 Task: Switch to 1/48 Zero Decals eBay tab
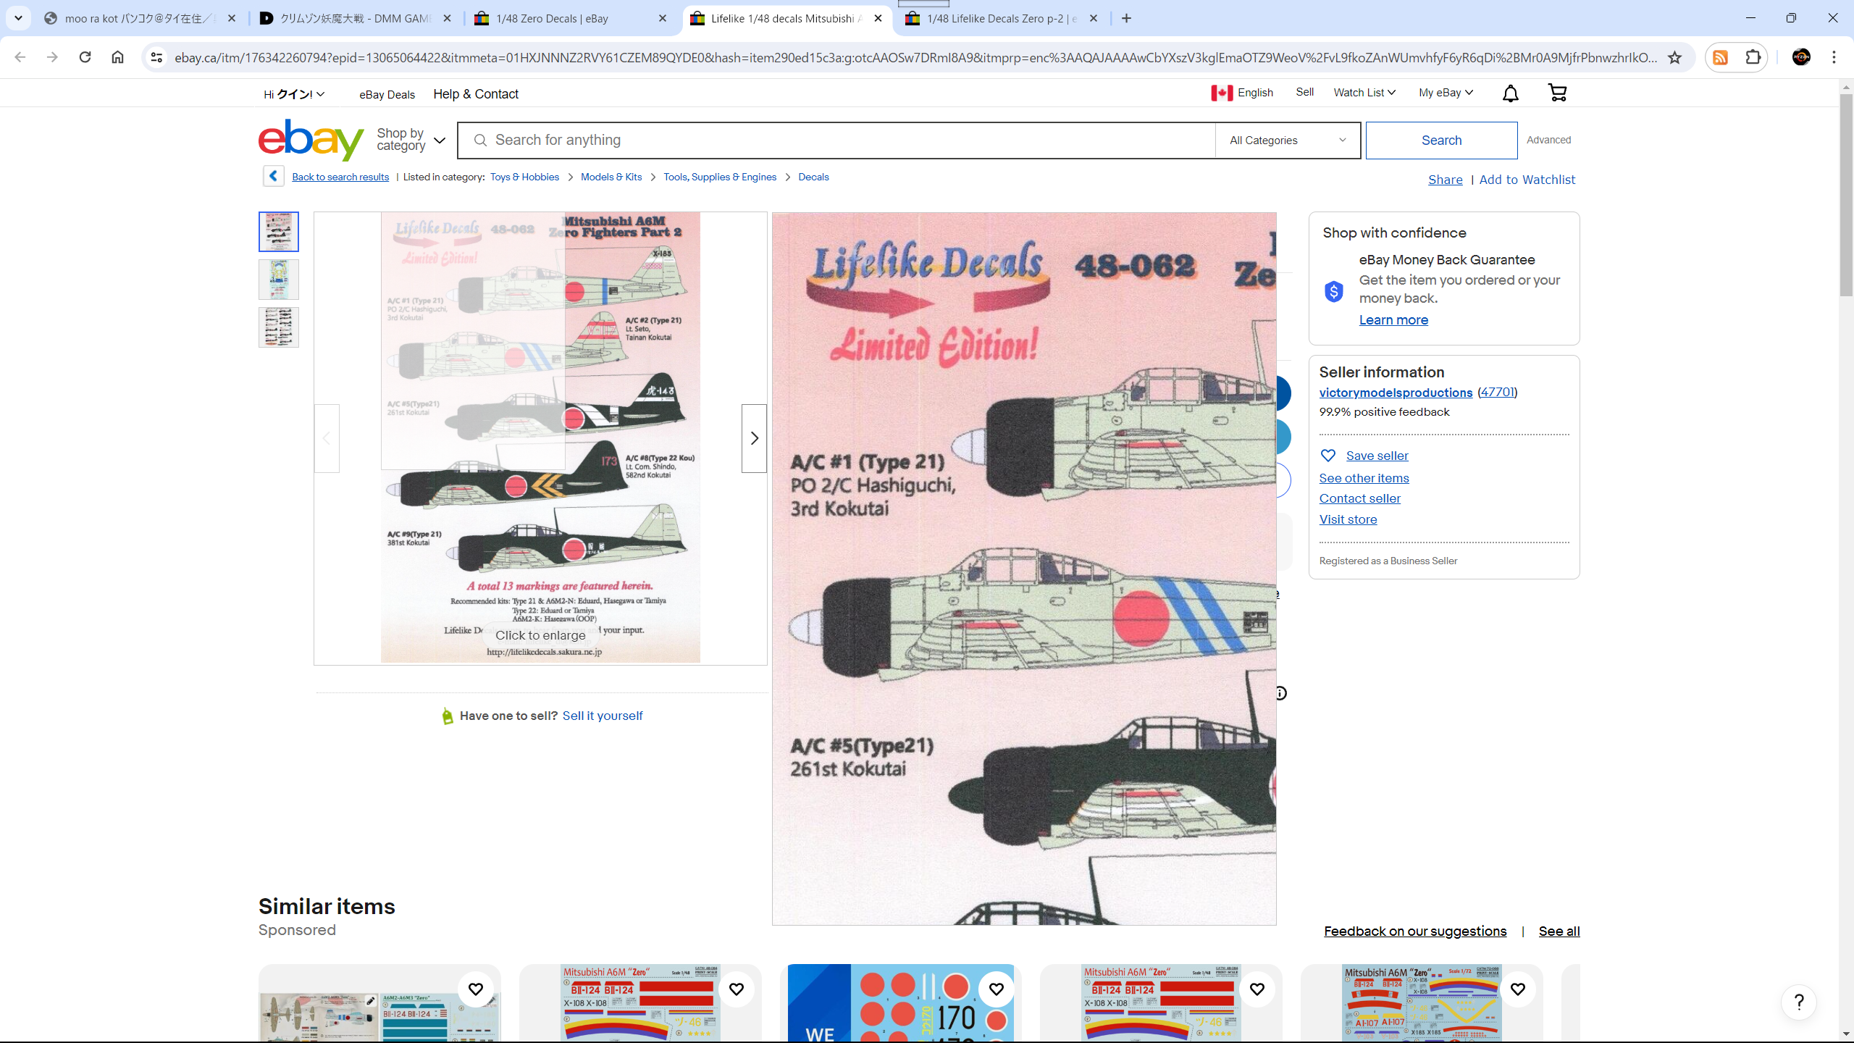tap(571, 18)
